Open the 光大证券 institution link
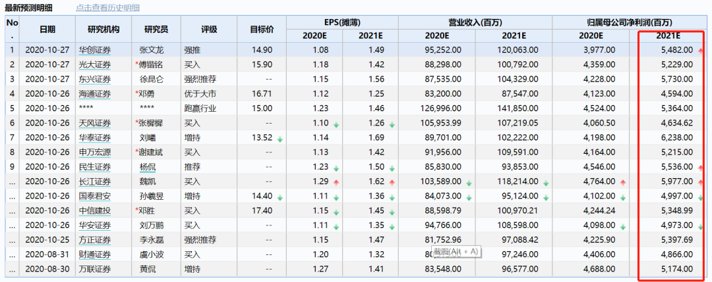The height and width of the screenshot is (282, 712). (94, 64)
